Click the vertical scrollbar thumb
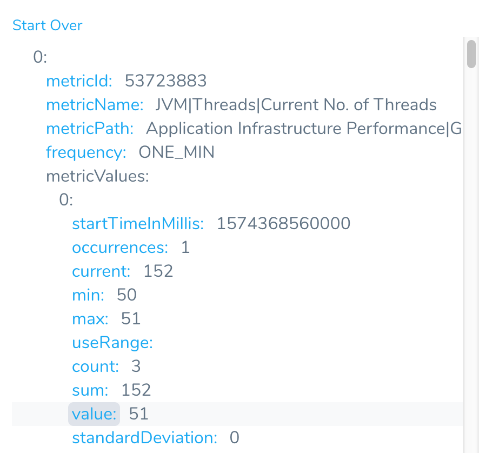 tap(471, 54)
